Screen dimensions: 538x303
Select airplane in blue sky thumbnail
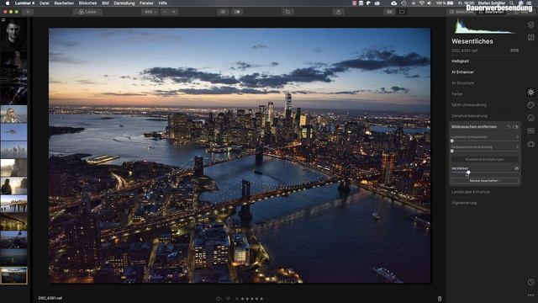click(x=13, y=132)
